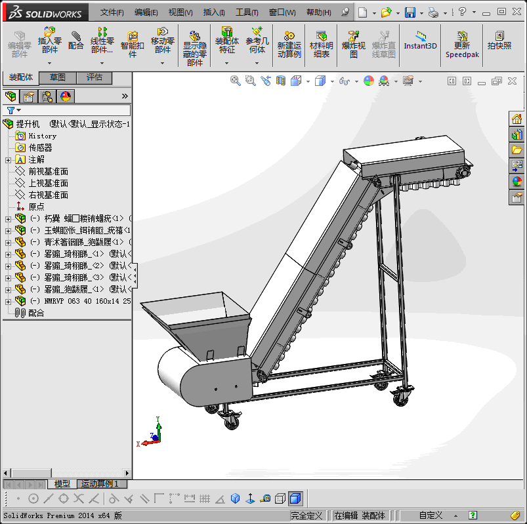Open PropertyManager tab icon
Image resolution: width=527 pixels, height=524 pixels.
(29, 96)
